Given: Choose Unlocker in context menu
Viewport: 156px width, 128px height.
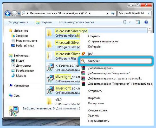Looking at the screenshot, I should click(116, 61).
